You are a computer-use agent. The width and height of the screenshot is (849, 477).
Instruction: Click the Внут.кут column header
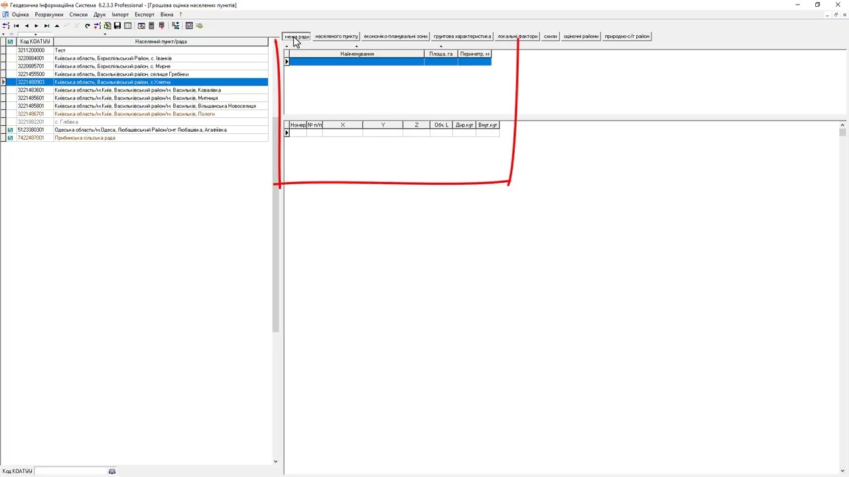click(x=488, y=125)
